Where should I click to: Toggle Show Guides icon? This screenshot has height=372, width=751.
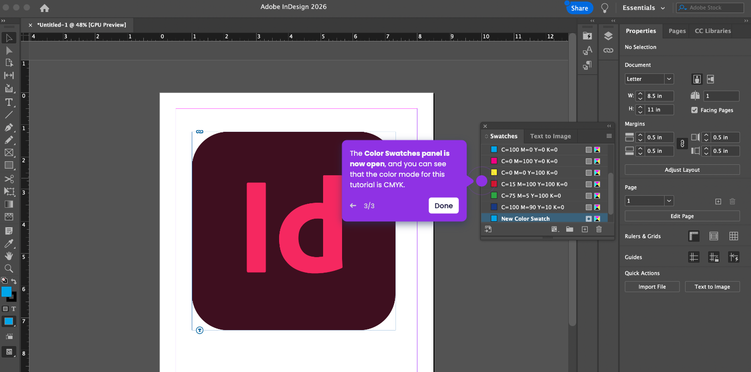click(x=694, y=257)
